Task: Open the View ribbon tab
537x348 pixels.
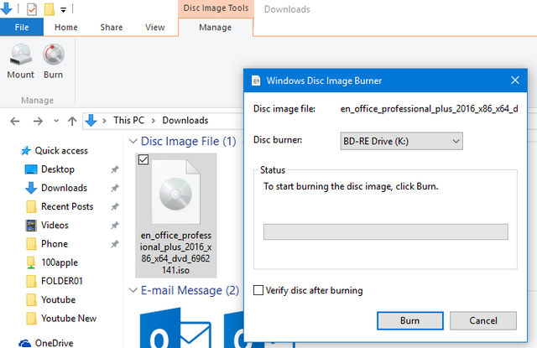Action: point(154,28)
